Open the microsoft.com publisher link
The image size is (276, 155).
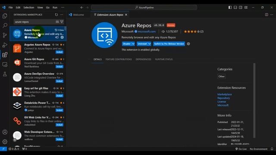pos(147,31)
